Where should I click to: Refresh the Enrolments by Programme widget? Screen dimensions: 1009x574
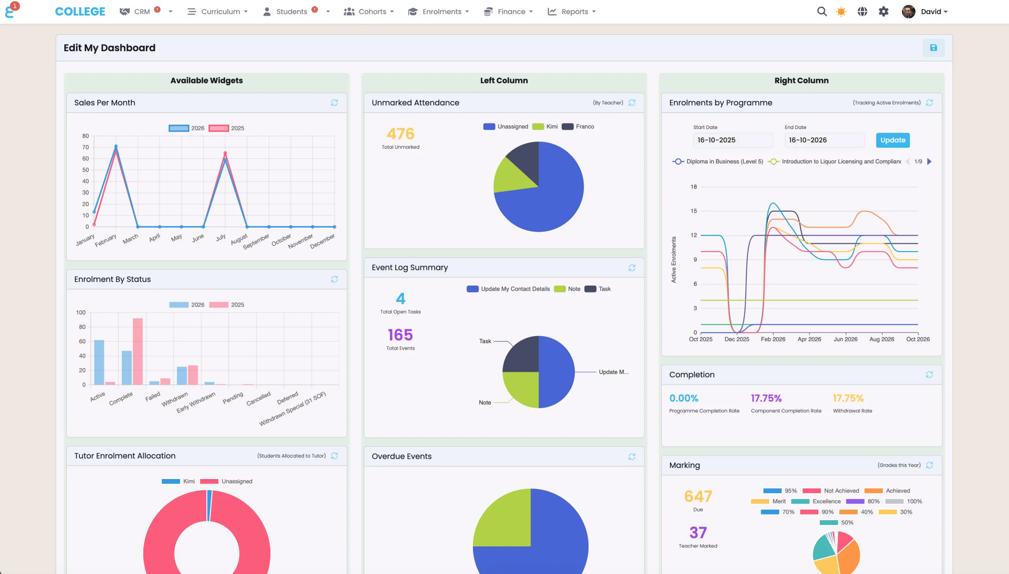[929, 103]
